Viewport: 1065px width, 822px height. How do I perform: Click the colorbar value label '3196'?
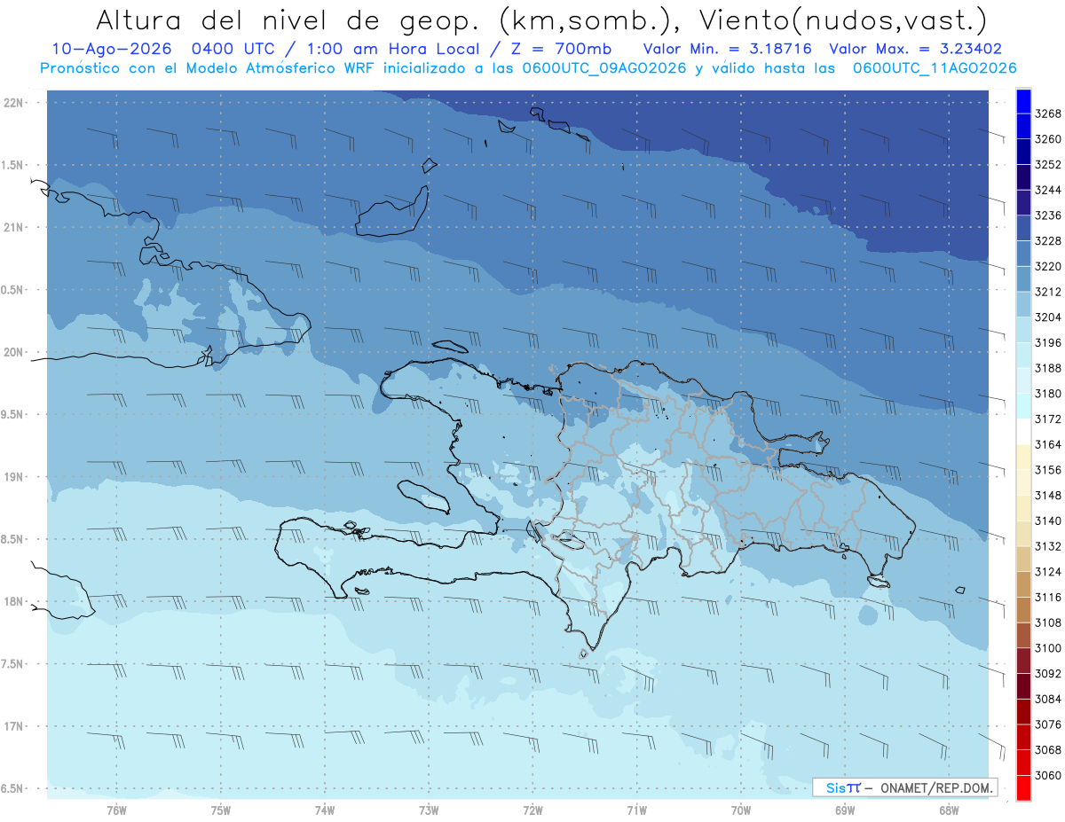tap(1047, 343)
